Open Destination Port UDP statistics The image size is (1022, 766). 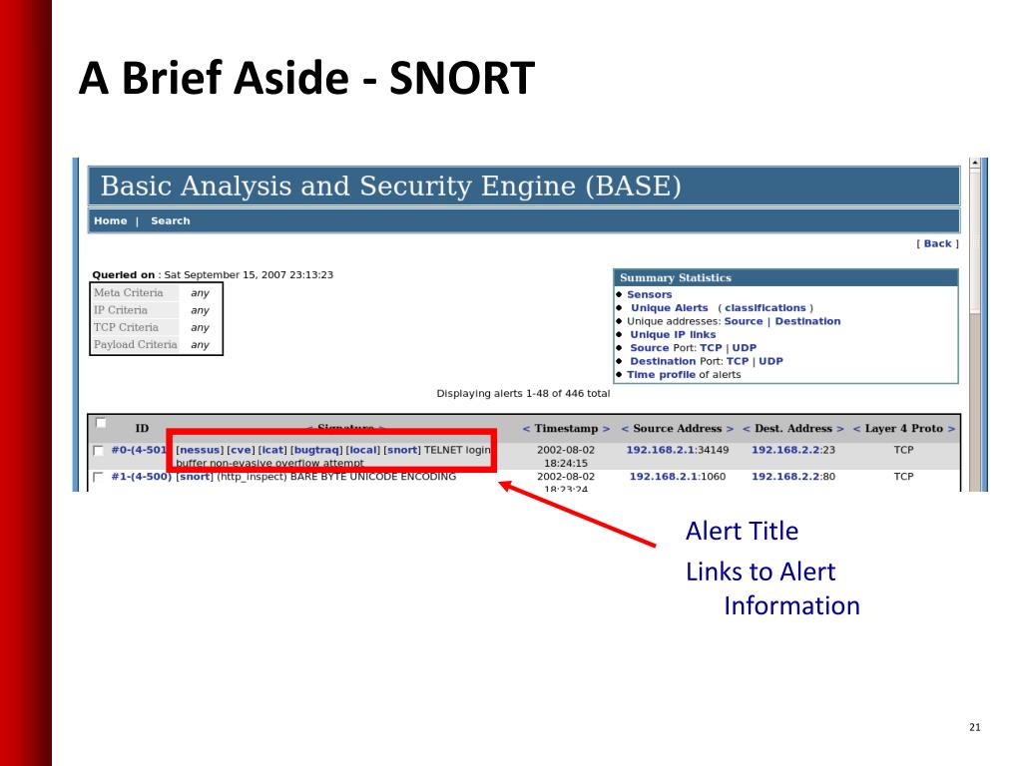(x=770, y=361)
